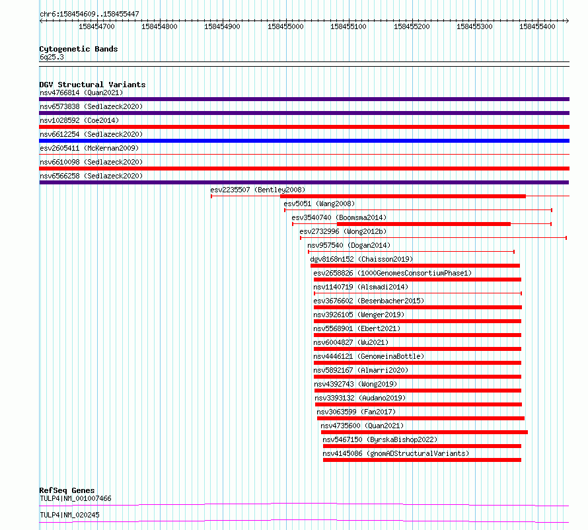Screen dimensions: 588x530
Task: Open esv2658826 (1000GenomesConsortiumPhase1) label
Action: (x=392, y=273)
